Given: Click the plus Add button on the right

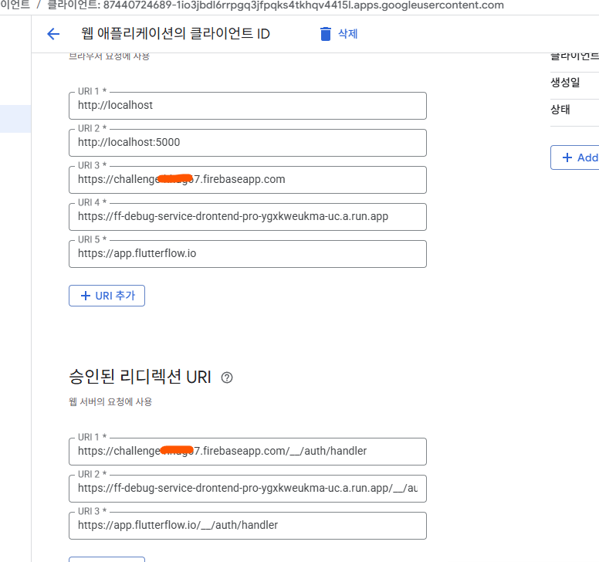Looking at the screenshot, I should 574,157.
